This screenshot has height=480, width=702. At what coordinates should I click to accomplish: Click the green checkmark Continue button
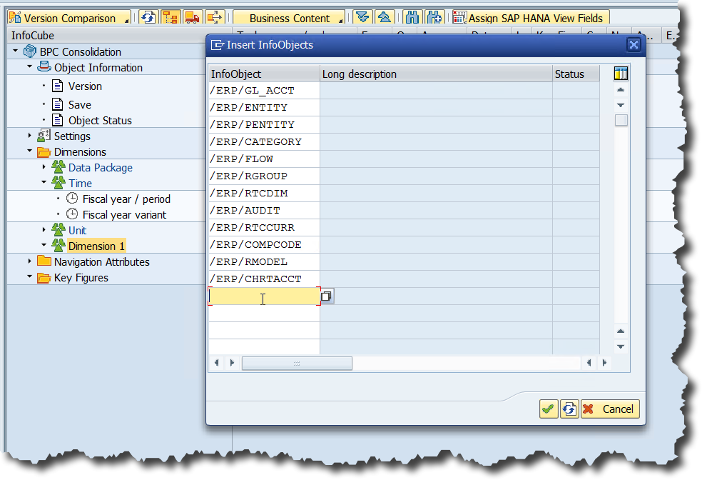(x=548, y=409)
